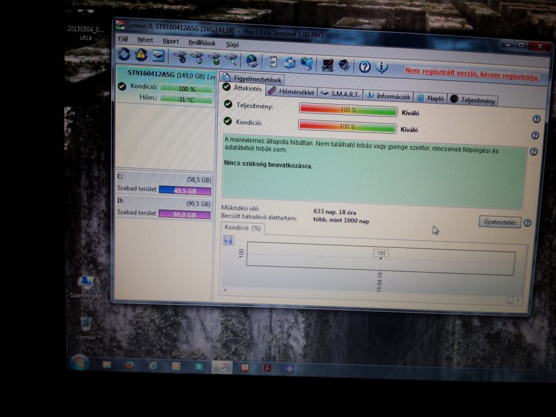Select the Áttekintés tab
The height and width of the screenshot is (417, 556).
243,88
